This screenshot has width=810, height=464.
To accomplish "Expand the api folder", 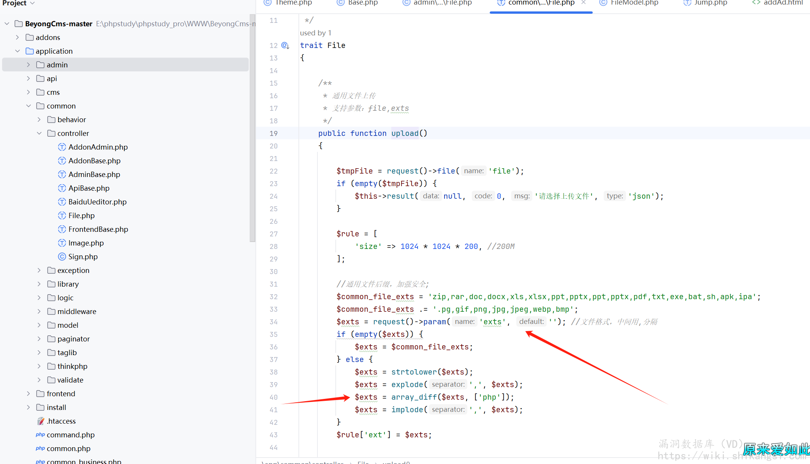I will 29,78.
